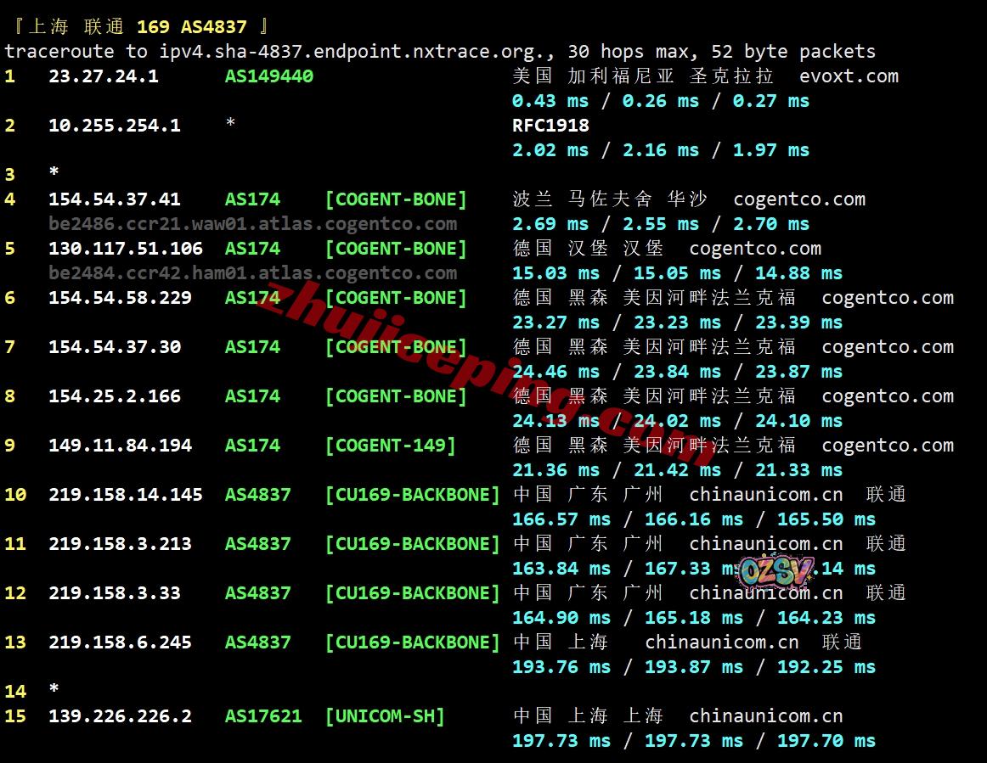The image size is (987, 763).
Task: Click the AS149440 number in hop 1
Action: pyautogui.click(x=268, y=76)
